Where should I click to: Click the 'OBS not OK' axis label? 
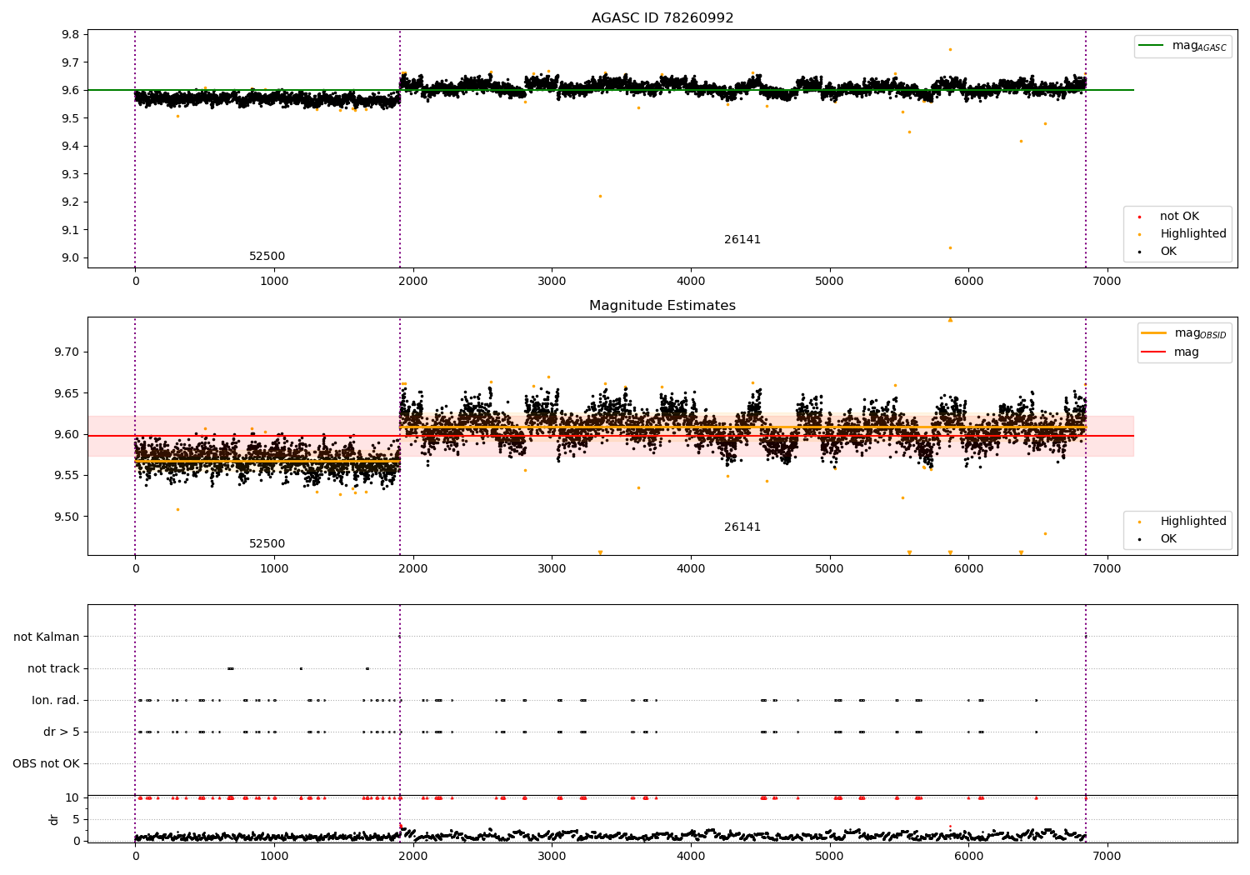click(x=46, y=764)
